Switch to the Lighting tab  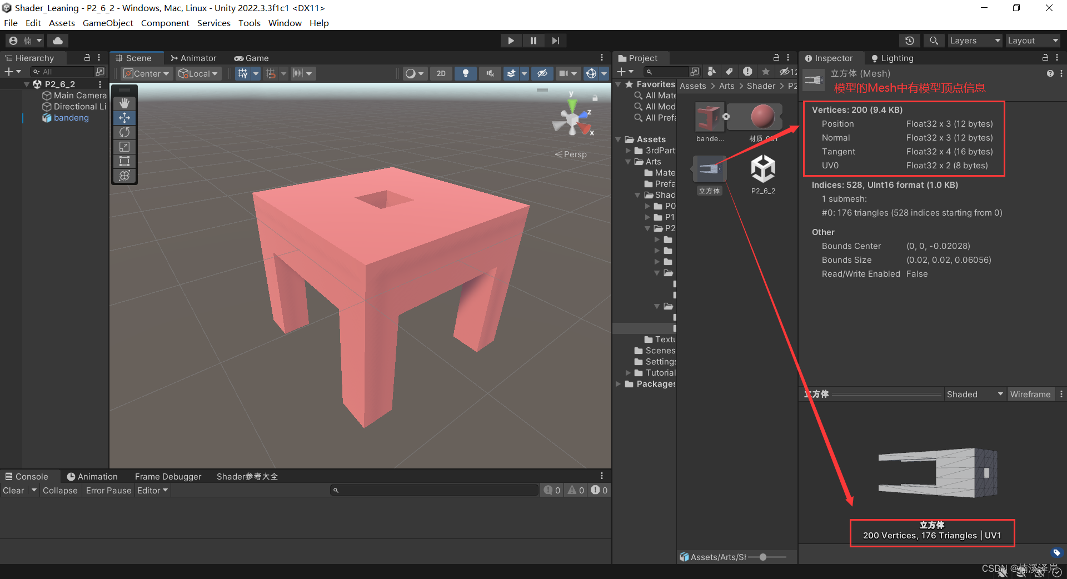click(x=892, y=58)
